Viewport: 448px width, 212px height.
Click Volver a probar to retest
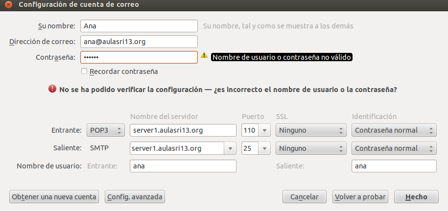[x=360, y=196]
